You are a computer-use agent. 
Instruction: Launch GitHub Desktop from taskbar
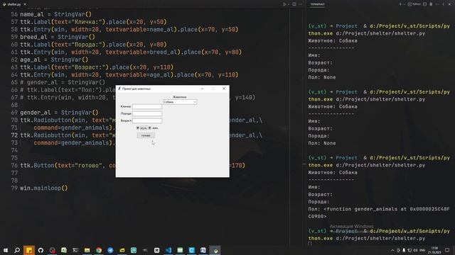[x=41, y=250]
